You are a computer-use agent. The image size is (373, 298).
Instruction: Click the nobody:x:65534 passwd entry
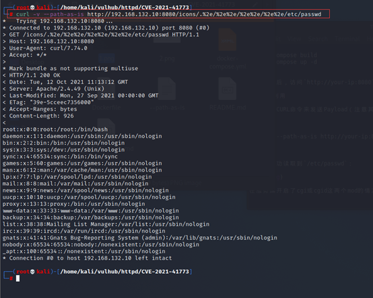point(101,245)
